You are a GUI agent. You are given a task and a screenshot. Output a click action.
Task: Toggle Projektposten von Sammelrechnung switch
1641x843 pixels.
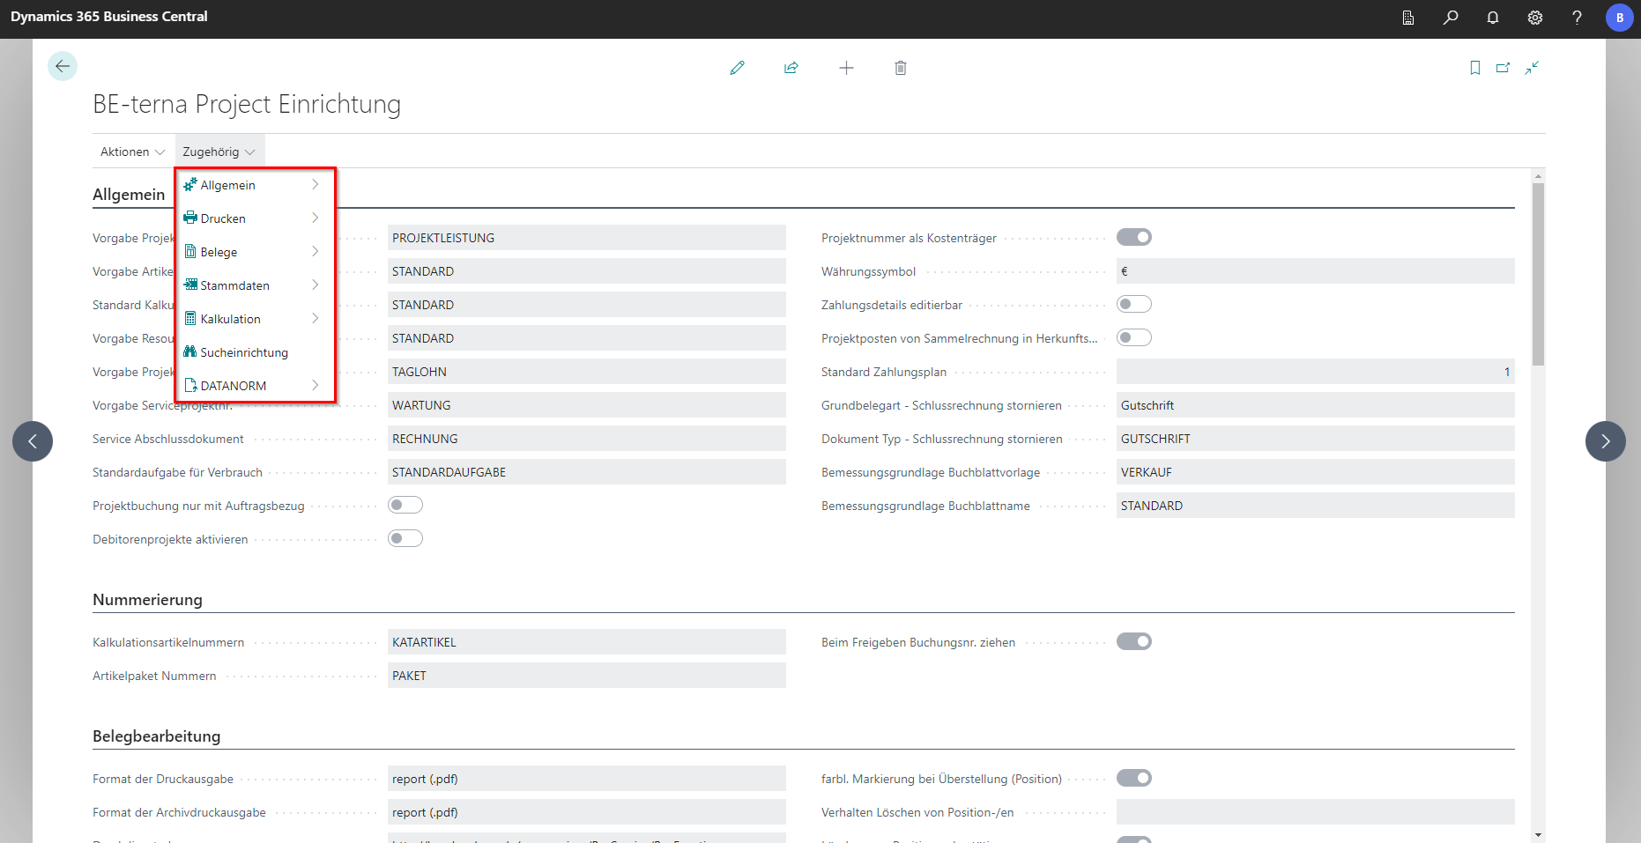tap(1134, 337)
